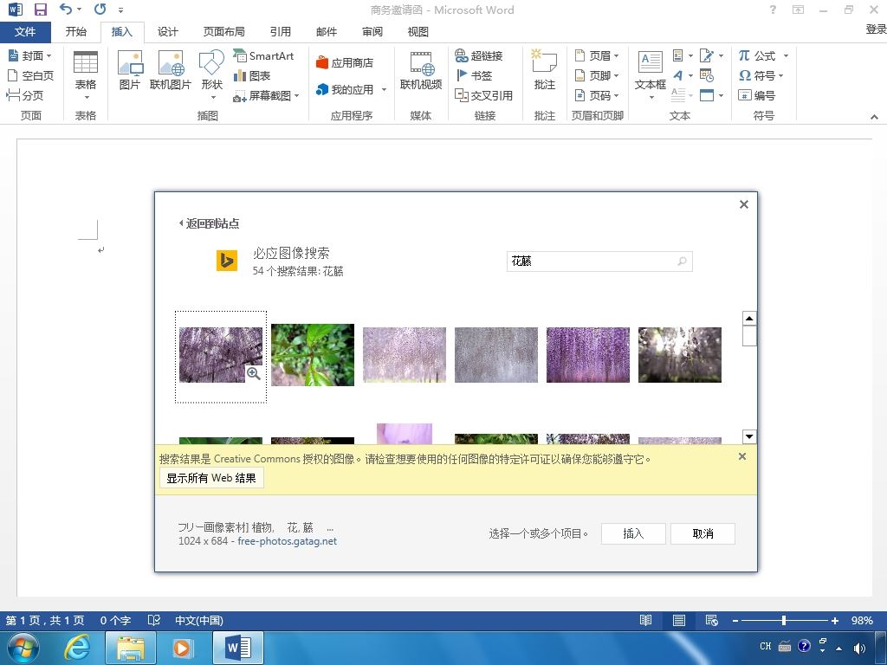
Task: Open the 页码 page number dropdown
Action: pyautogui.click(x=597, y=95)
